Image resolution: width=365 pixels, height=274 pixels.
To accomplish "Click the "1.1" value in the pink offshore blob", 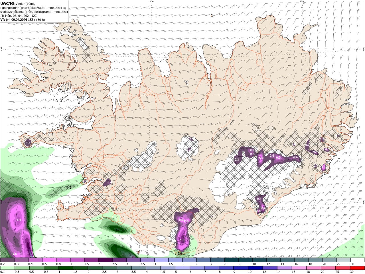I will tap(19, 220).
